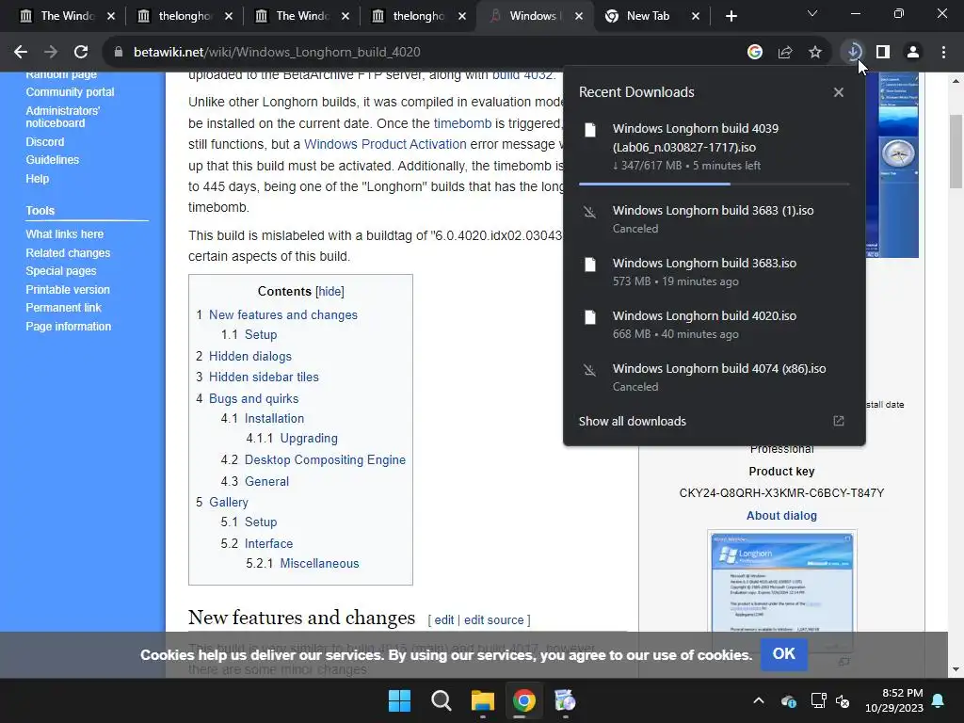Viewport: 964px width, 723px height.
Task: Switch to the New Tab tab
Action: coord(648,16)
